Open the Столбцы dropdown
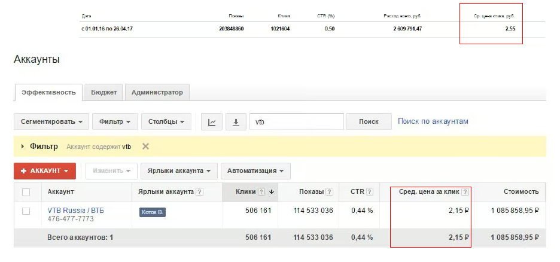 point(166,121)
